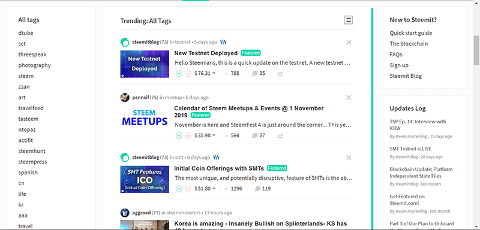480x230 pixels.
Task: Downvote the Initial Coin Offerings with SMTs post
Action: click(188, 189)
